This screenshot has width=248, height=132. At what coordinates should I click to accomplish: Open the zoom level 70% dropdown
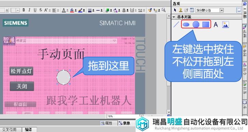click(x=141, y=116)
